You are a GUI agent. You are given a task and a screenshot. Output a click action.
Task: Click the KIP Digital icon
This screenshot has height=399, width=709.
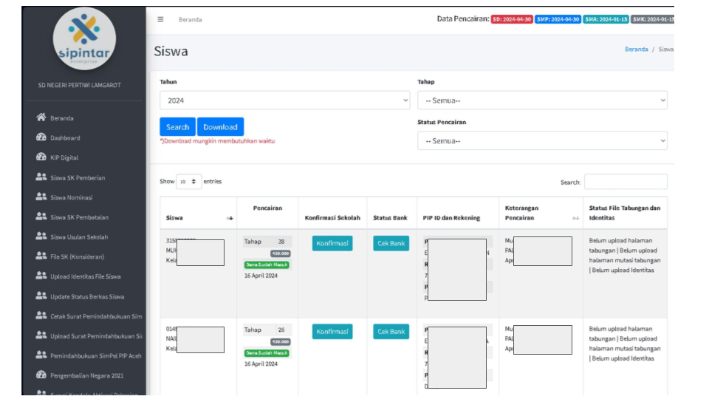41,157
